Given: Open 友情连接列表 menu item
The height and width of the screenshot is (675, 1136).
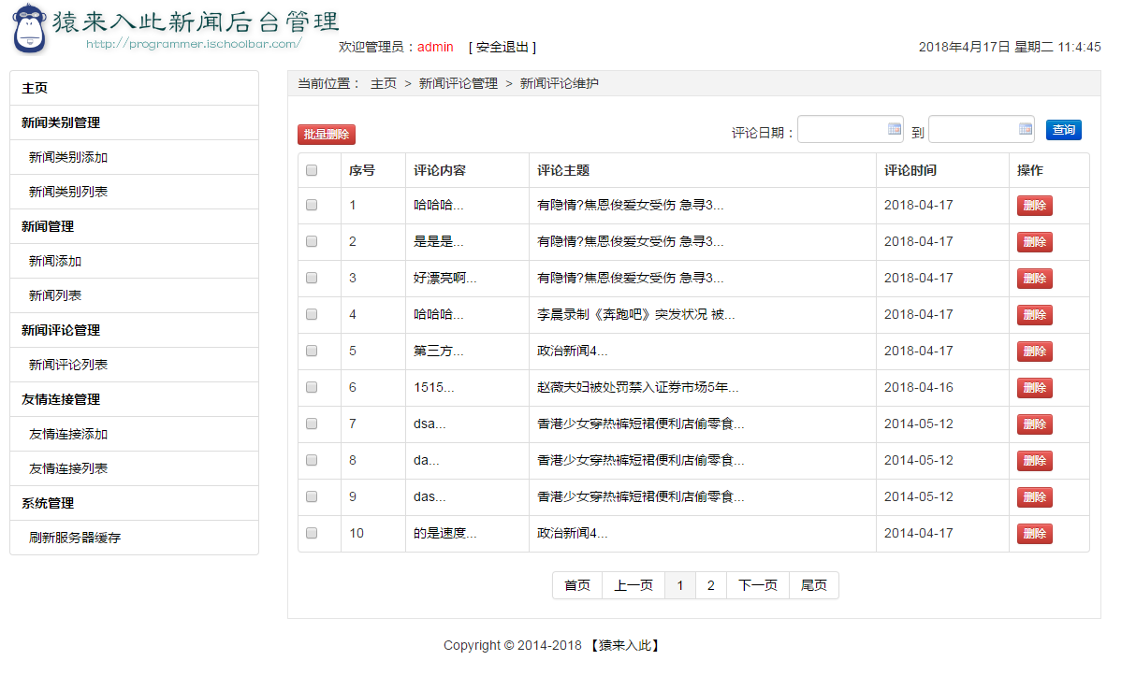Looking at the screenshot, I should (x=134, y=468).
